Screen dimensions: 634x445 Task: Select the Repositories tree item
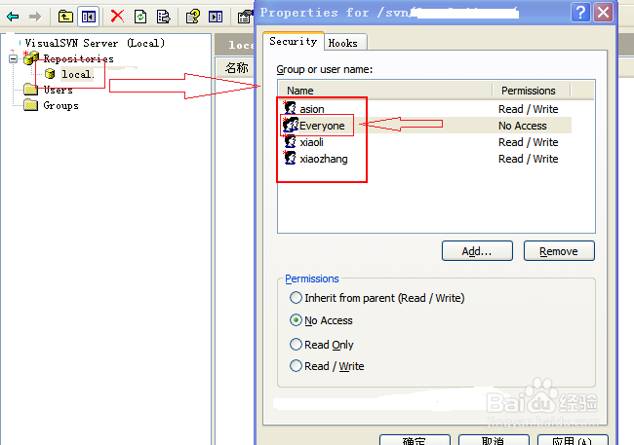78,59
